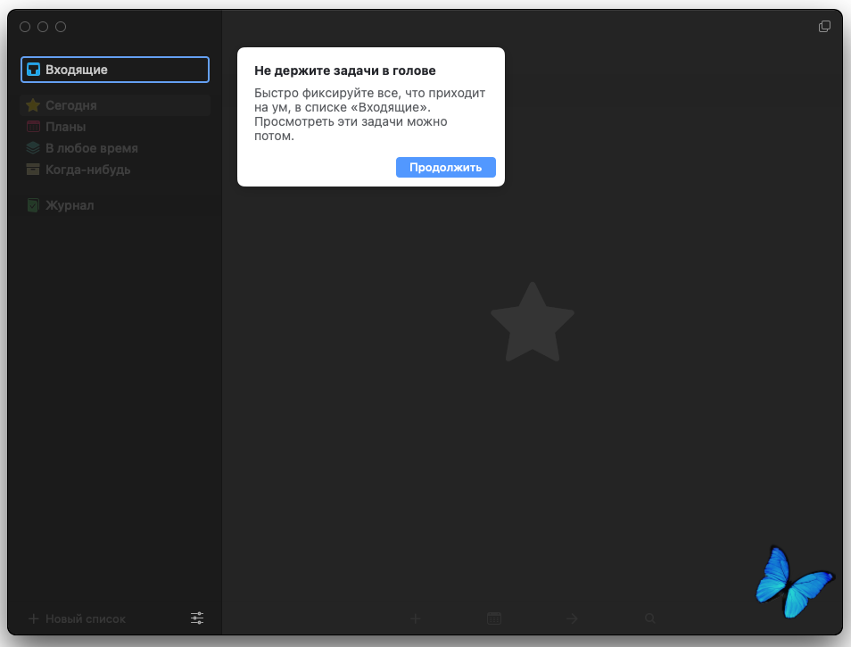Open sidebar settings via the sliders icon
This screenshot has width=851, height=647.
click(x=197, y=618)
